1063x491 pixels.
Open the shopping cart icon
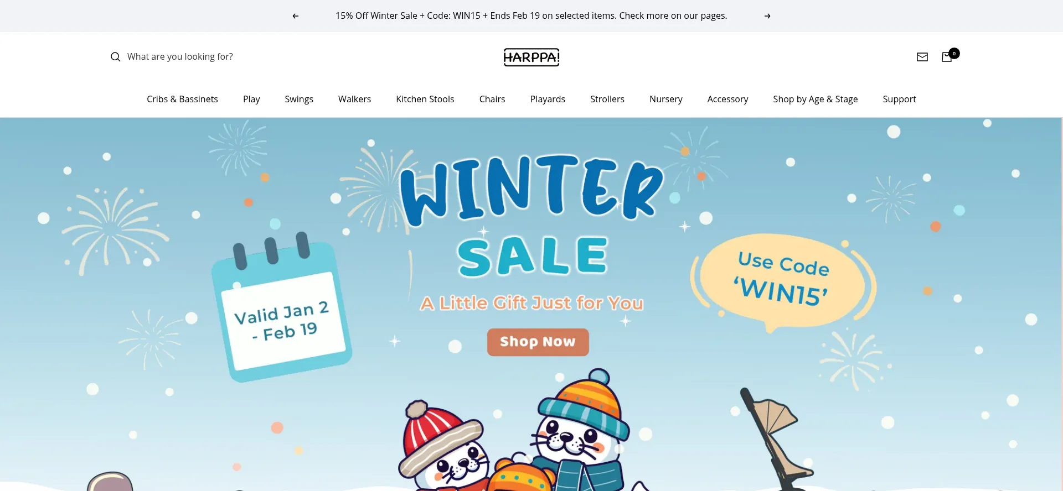[x=947, y=57]
